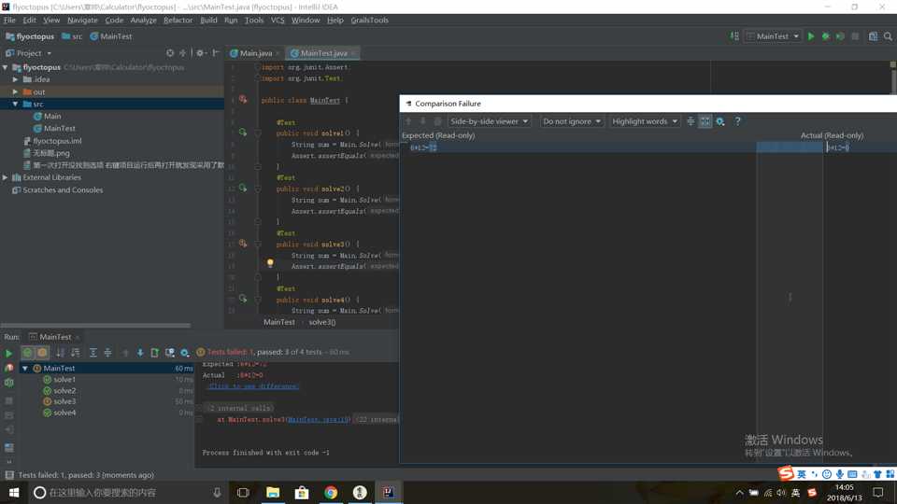The image size is (897, 504).
Task: Click the src breadcrumb in navigation bar
Action: (x=72, y=36)
